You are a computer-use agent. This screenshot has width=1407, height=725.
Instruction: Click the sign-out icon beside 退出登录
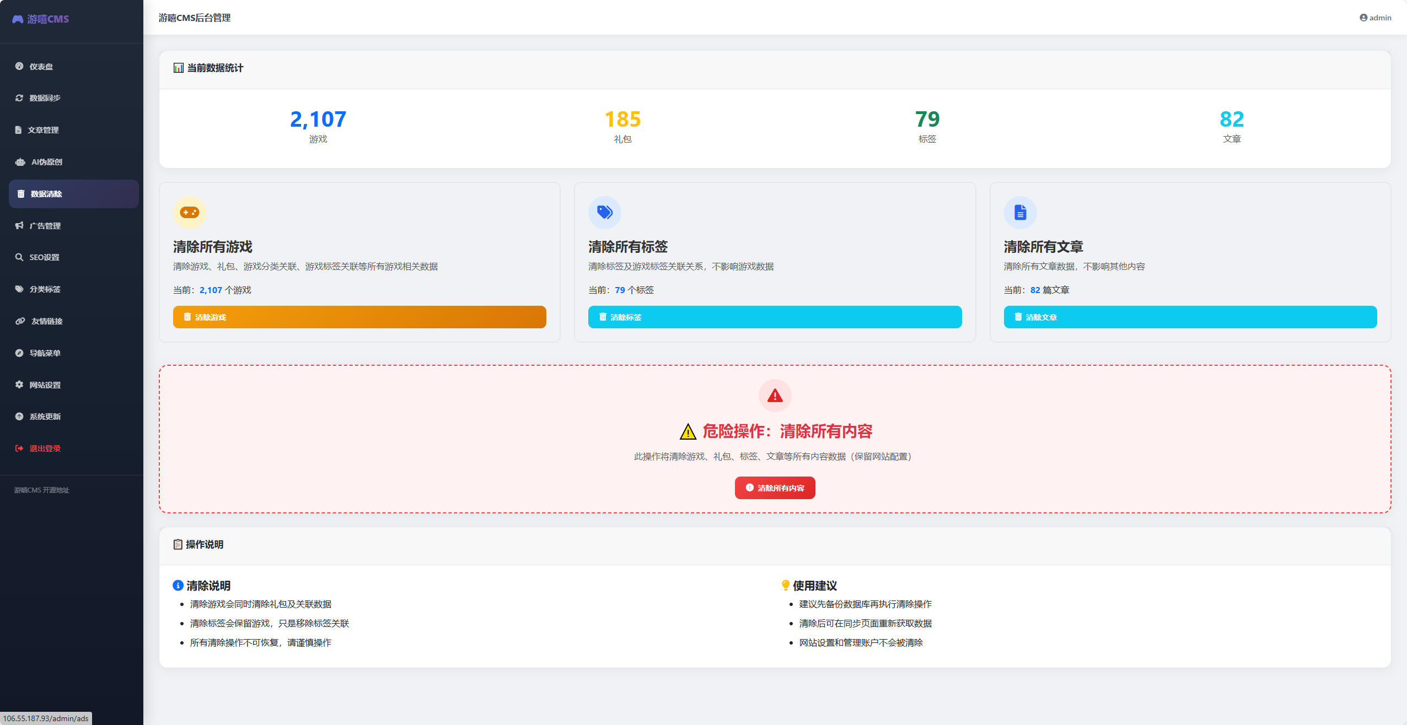[x=19, y=448]
